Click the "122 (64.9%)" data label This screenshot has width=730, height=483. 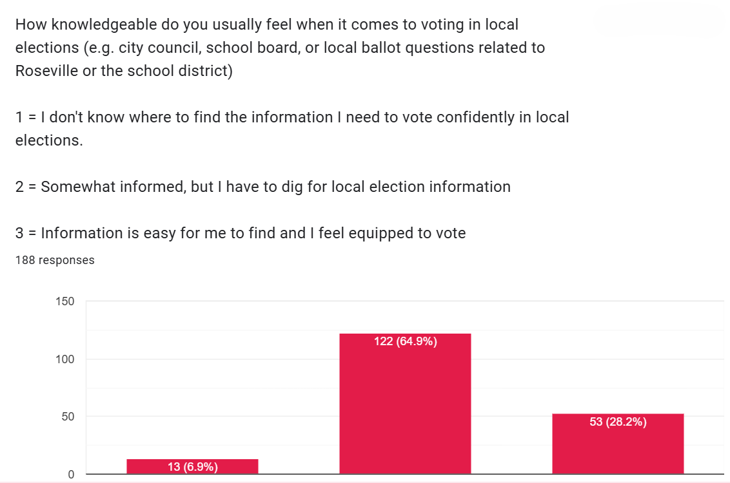405,341
